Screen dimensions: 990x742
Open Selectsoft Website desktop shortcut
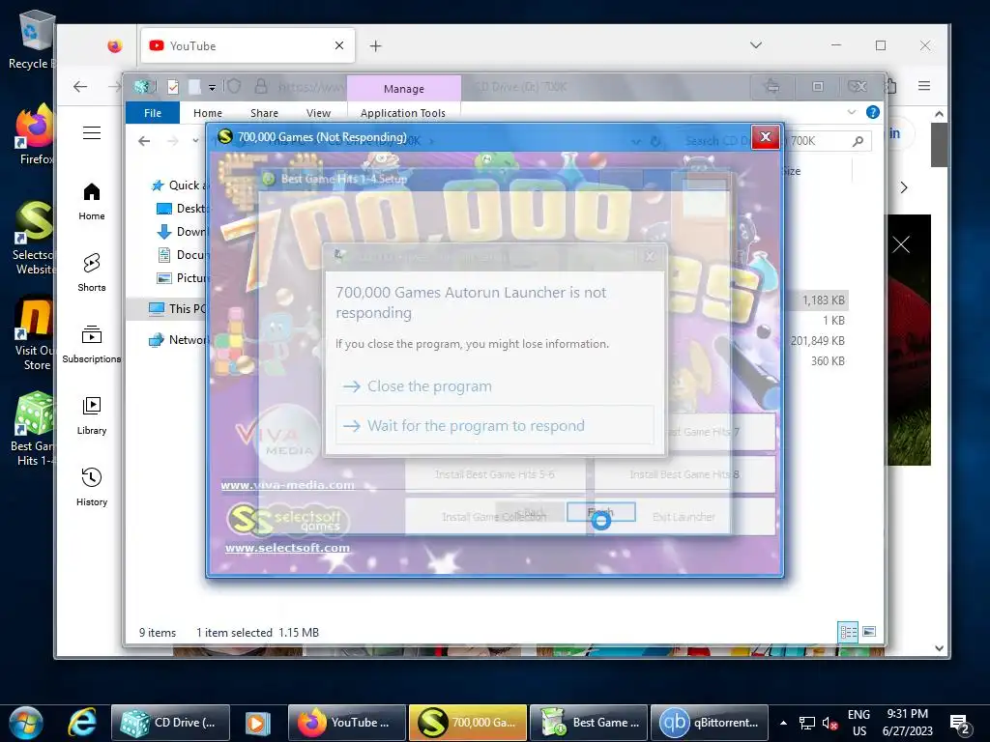pyautogui.click(x=33, y=238)
